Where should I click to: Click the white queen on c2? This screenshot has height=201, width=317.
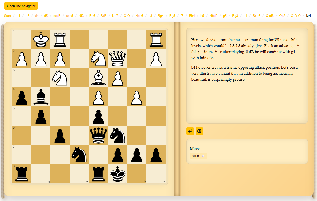coord(118,58)
